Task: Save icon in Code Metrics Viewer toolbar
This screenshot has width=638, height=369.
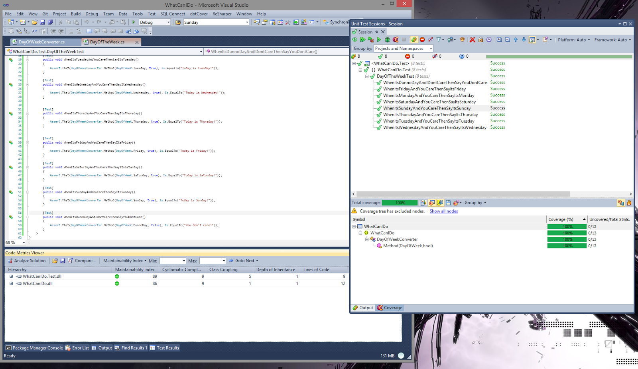Action: coord(63,261)
